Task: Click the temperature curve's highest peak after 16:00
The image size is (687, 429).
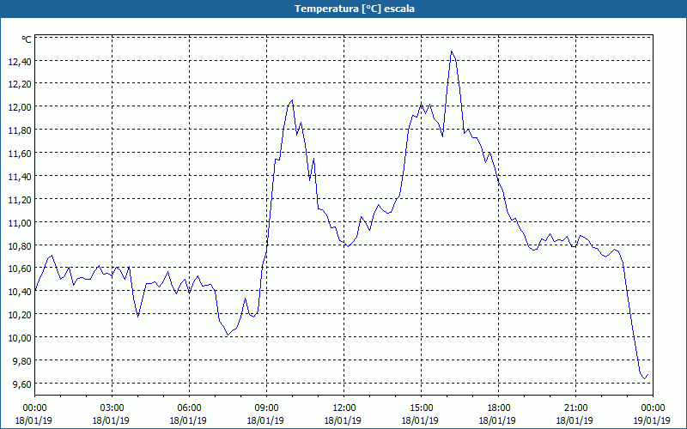Action: coord(452,51)
